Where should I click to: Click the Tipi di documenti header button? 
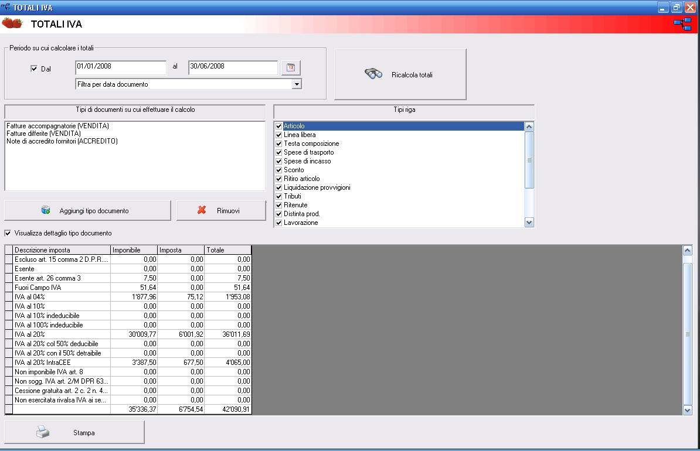135,111
